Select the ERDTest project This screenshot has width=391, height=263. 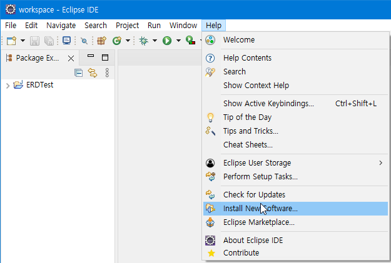pos(39,85)
